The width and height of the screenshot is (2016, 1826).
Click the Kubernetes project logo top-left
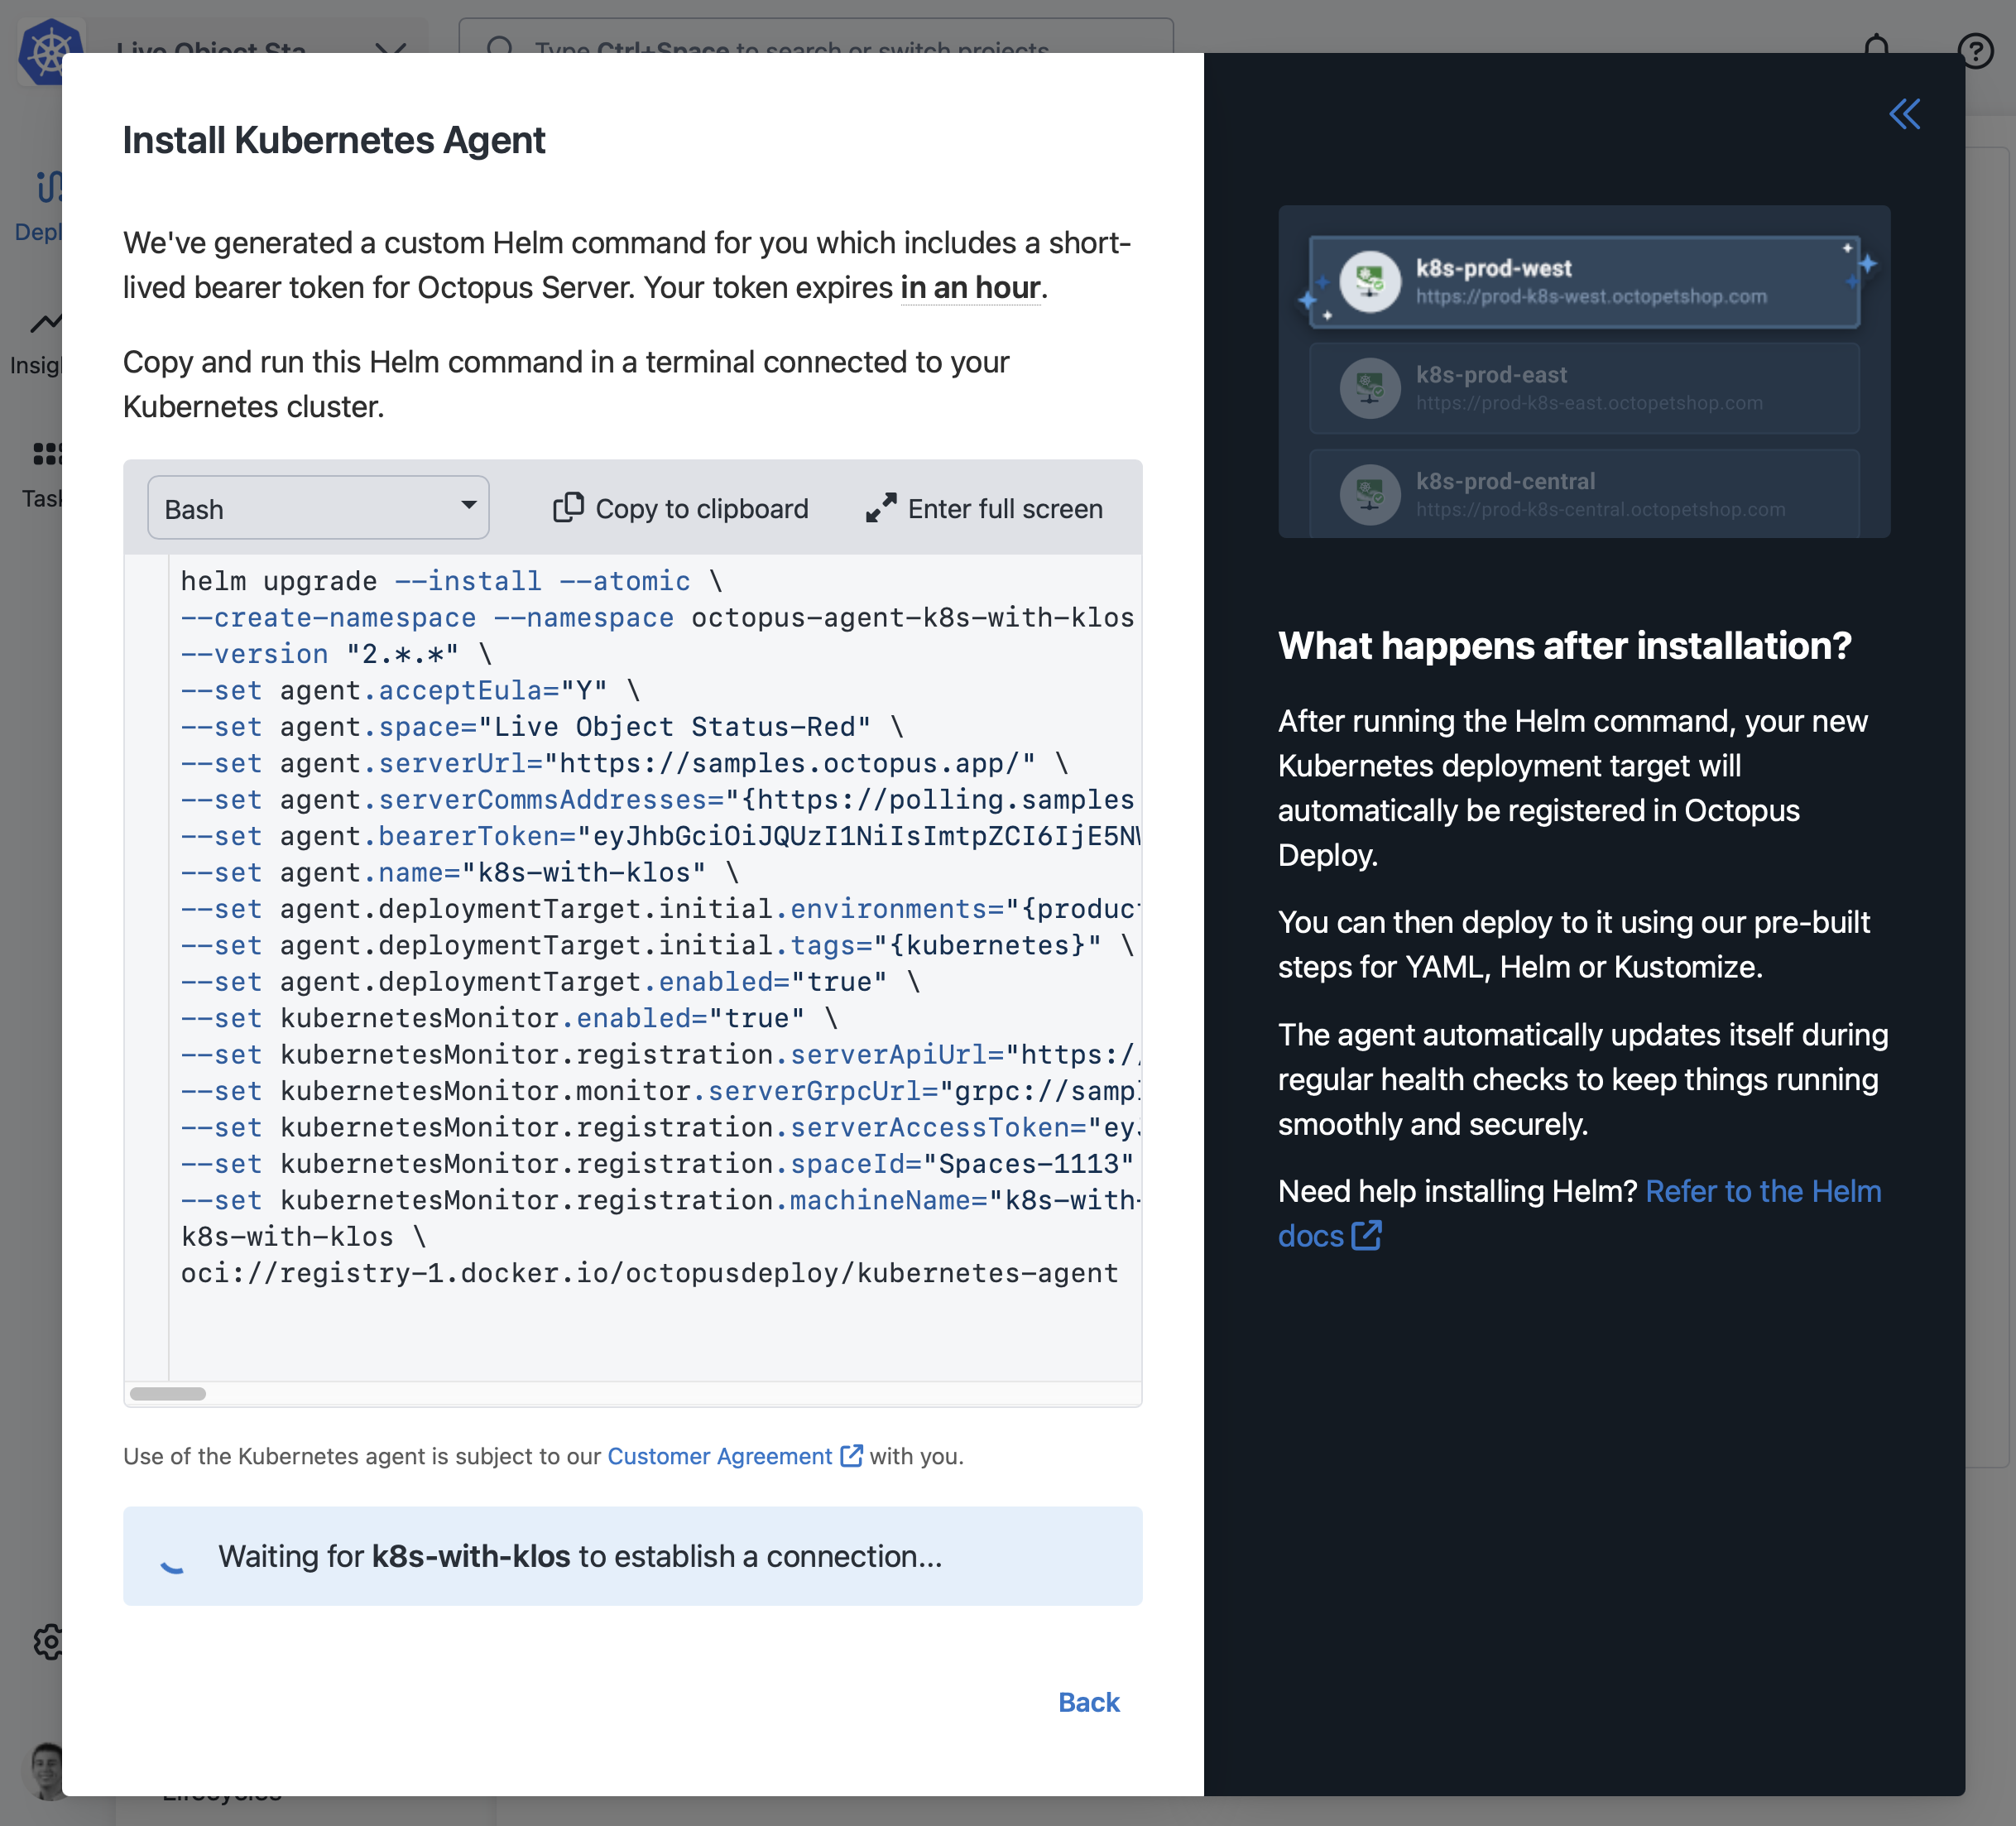[x=49, y=50]
